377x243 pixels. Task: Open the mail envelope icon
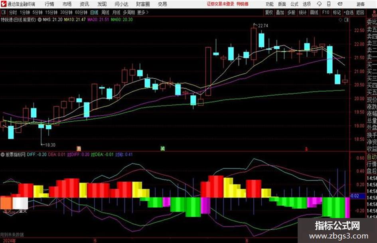click(340, 4)
